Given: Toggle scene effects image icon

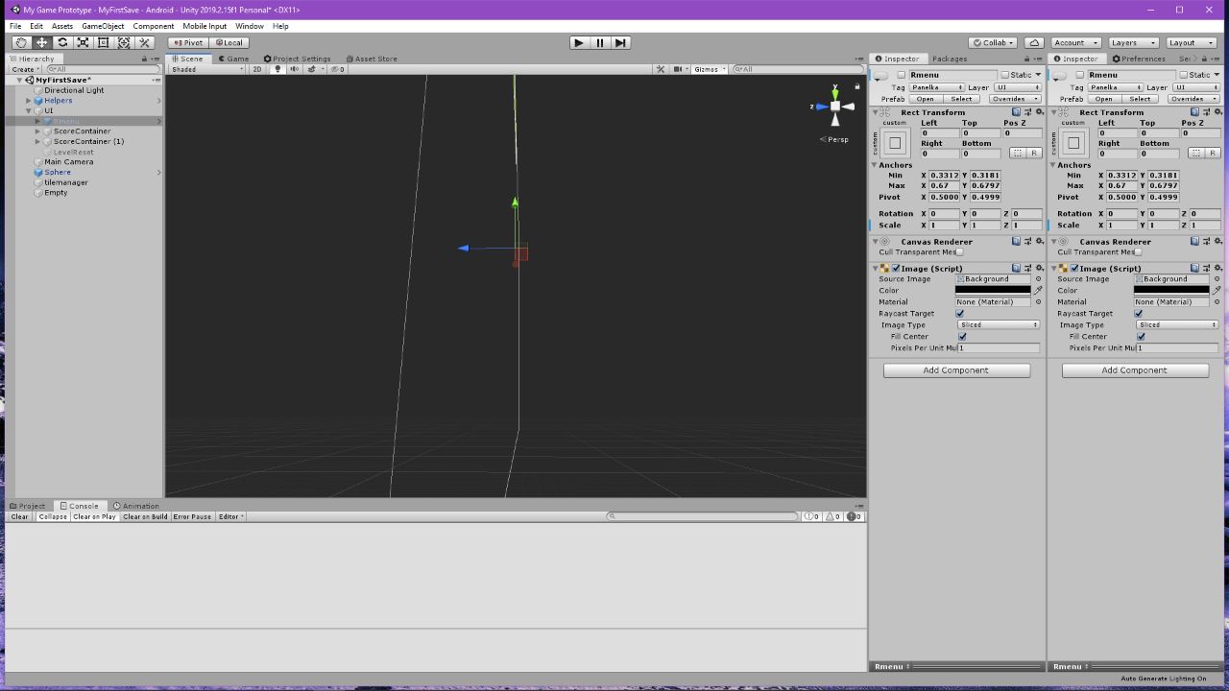Looking at the screenshot, I should (312, 69).
